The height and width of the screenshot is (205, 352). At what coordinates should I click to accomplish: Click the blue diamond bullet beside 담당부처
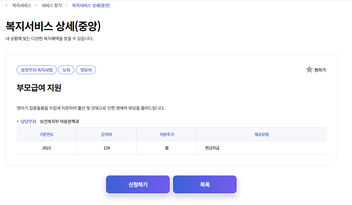(17, 121)
